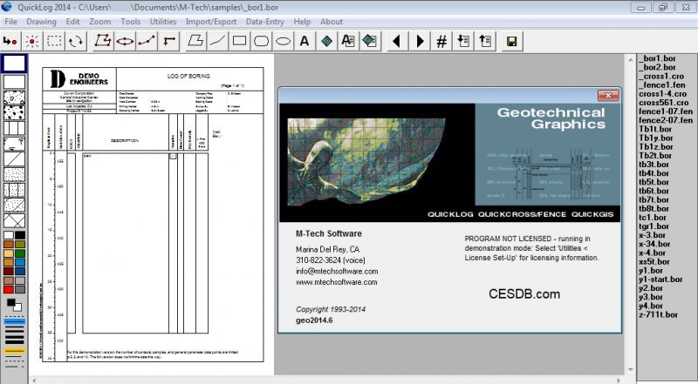The image size is (698, 384).
Task: Choose the draw polygon tool
Action: click(195, 41)
